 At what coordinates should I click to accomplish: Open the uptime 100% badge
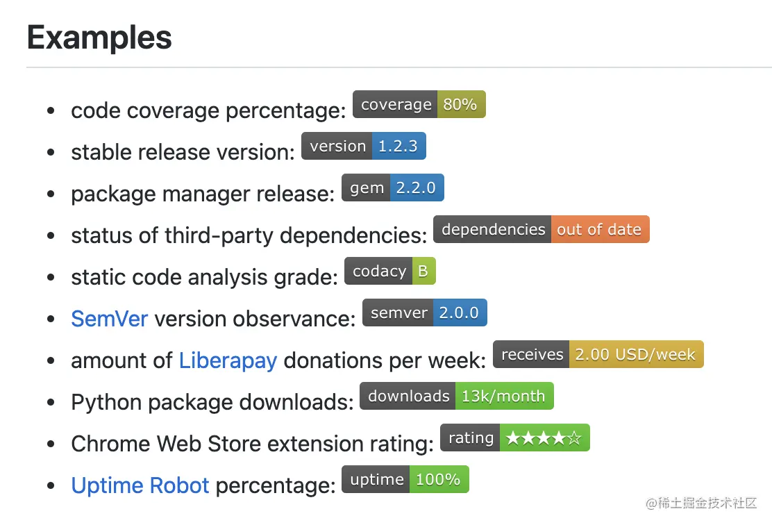click(x=405, y=480)
